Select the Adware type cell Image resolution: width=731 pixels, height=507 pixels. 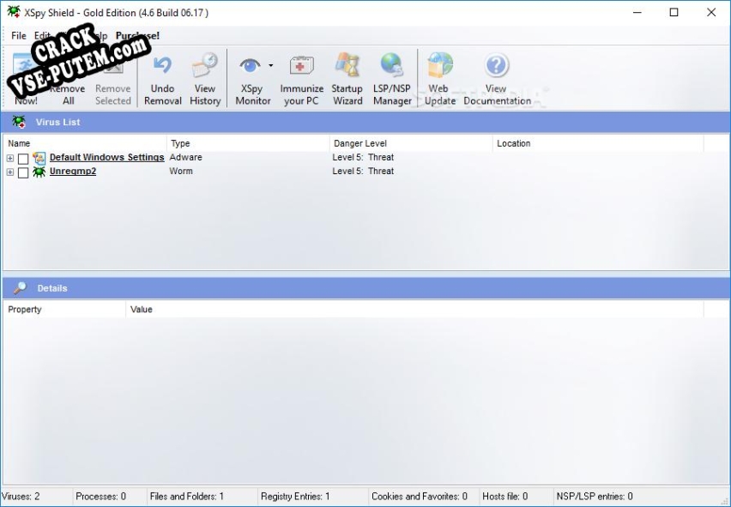185,157
